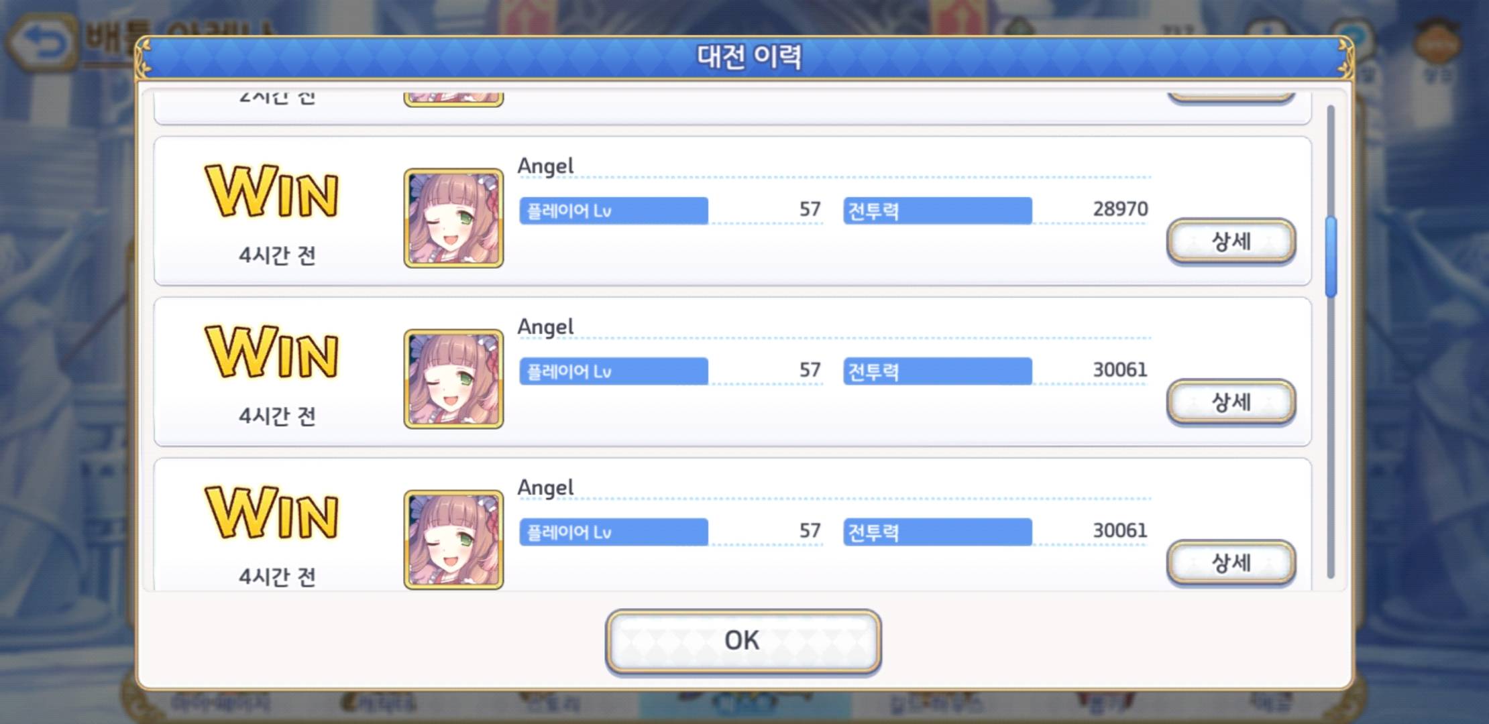This screenshot has height=724, width=1489.
Task: Click the 30061 power value in the middle entry
Action: tap(1120, 369)
